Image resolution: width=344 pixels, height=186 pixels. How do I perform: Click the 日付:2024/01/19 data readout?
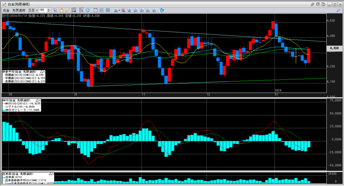14,16
